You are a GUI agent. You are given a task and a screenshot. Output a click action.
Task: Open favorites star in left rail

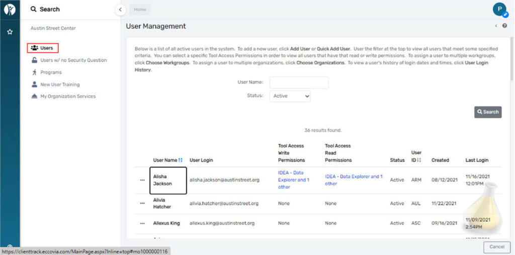10,32
